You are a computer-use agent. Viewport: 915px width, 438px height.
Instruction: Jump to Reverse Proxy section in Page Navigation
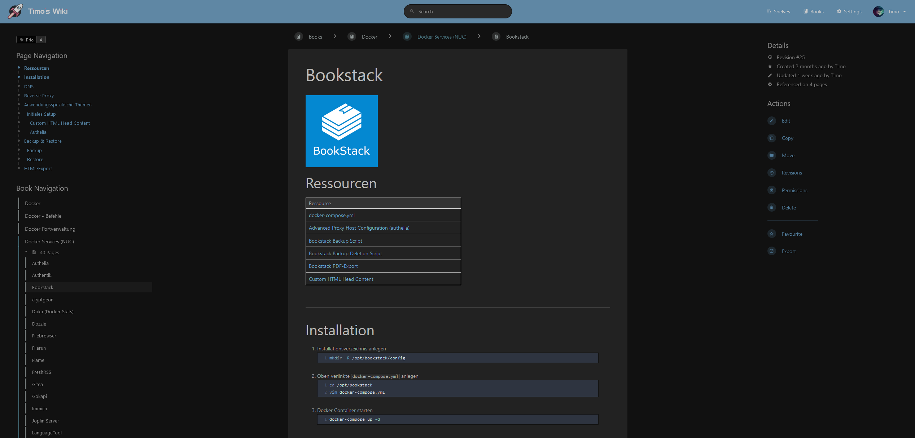tap(39, 96)
